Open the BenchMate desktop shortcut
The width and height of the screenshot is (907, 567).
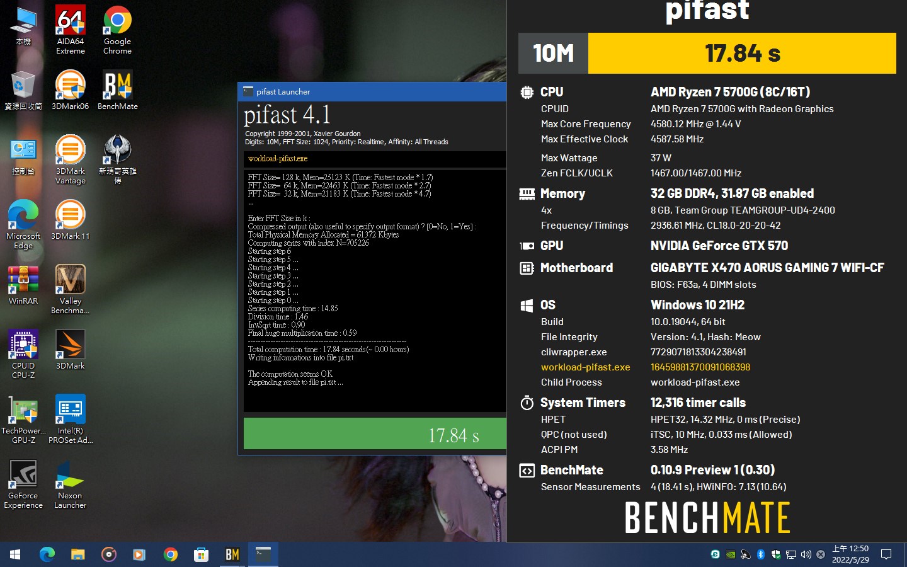point(118,90)
